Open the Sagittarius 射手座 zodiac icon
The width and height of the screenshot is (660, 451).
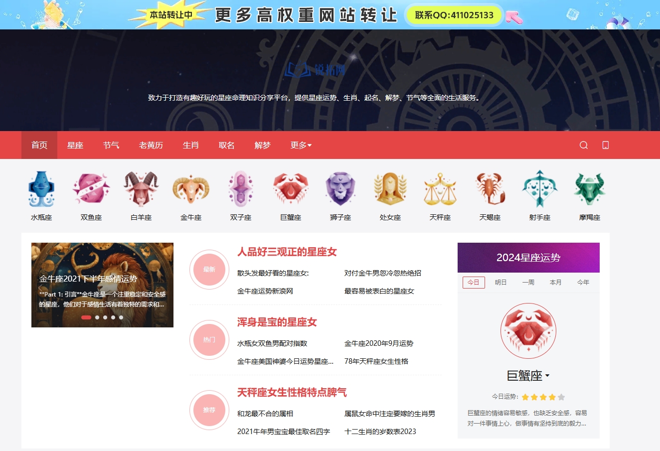[540, 189]
